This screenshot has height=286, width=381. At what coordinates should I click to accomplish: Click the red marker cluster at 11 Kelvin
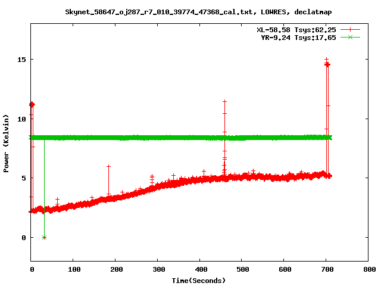click(32, 104)
